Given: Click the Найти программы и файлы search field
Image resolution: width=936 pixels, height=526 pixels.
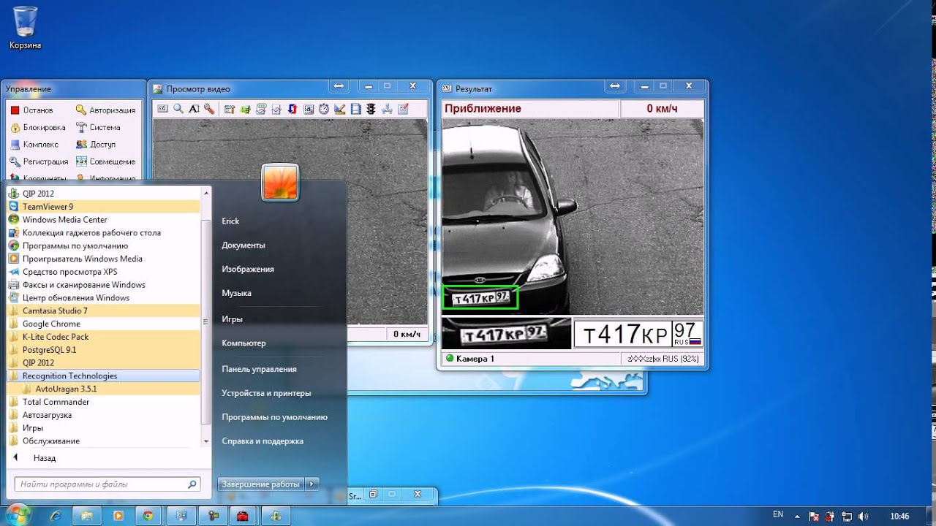Looking at the screenshot, I should (107, 484).
